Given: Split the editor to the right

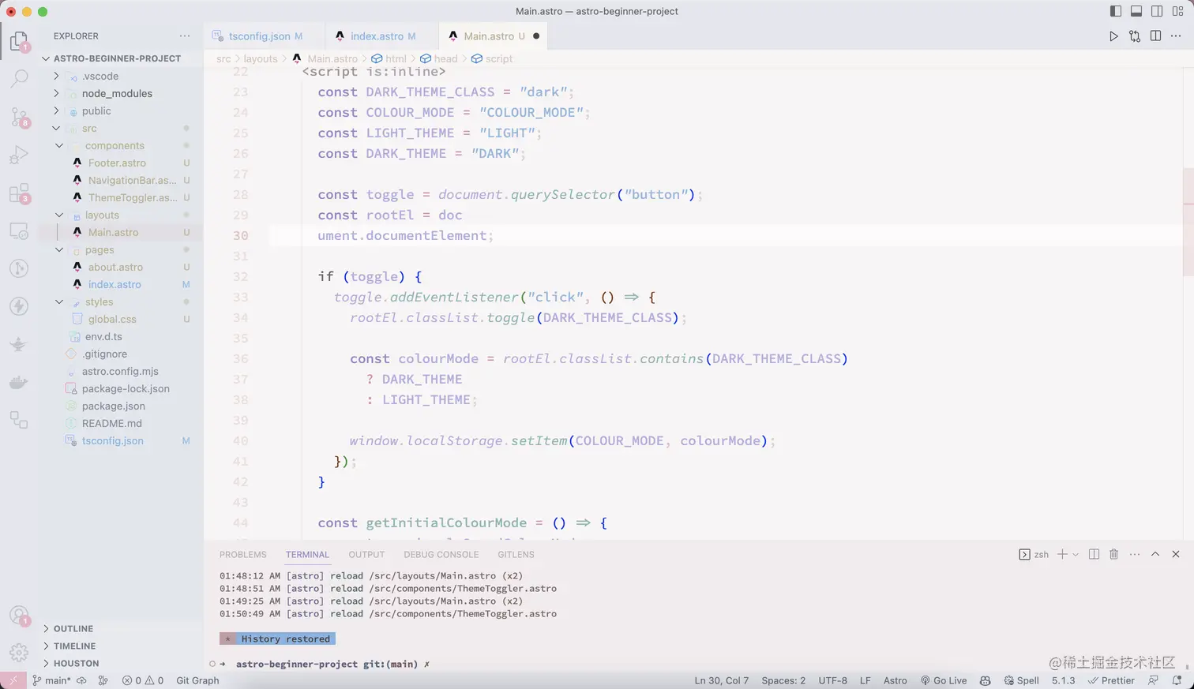Looking at the screenshot, I should (1155, 36).
